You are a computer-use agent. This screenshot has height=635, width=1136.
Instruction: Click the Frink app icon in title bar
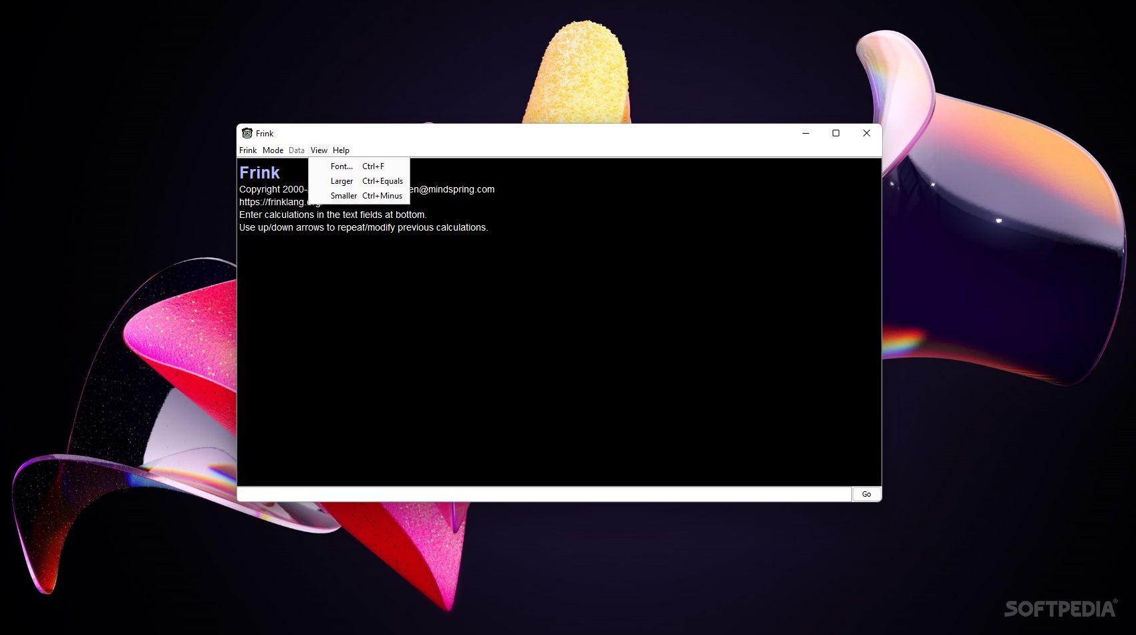(247, 133)
